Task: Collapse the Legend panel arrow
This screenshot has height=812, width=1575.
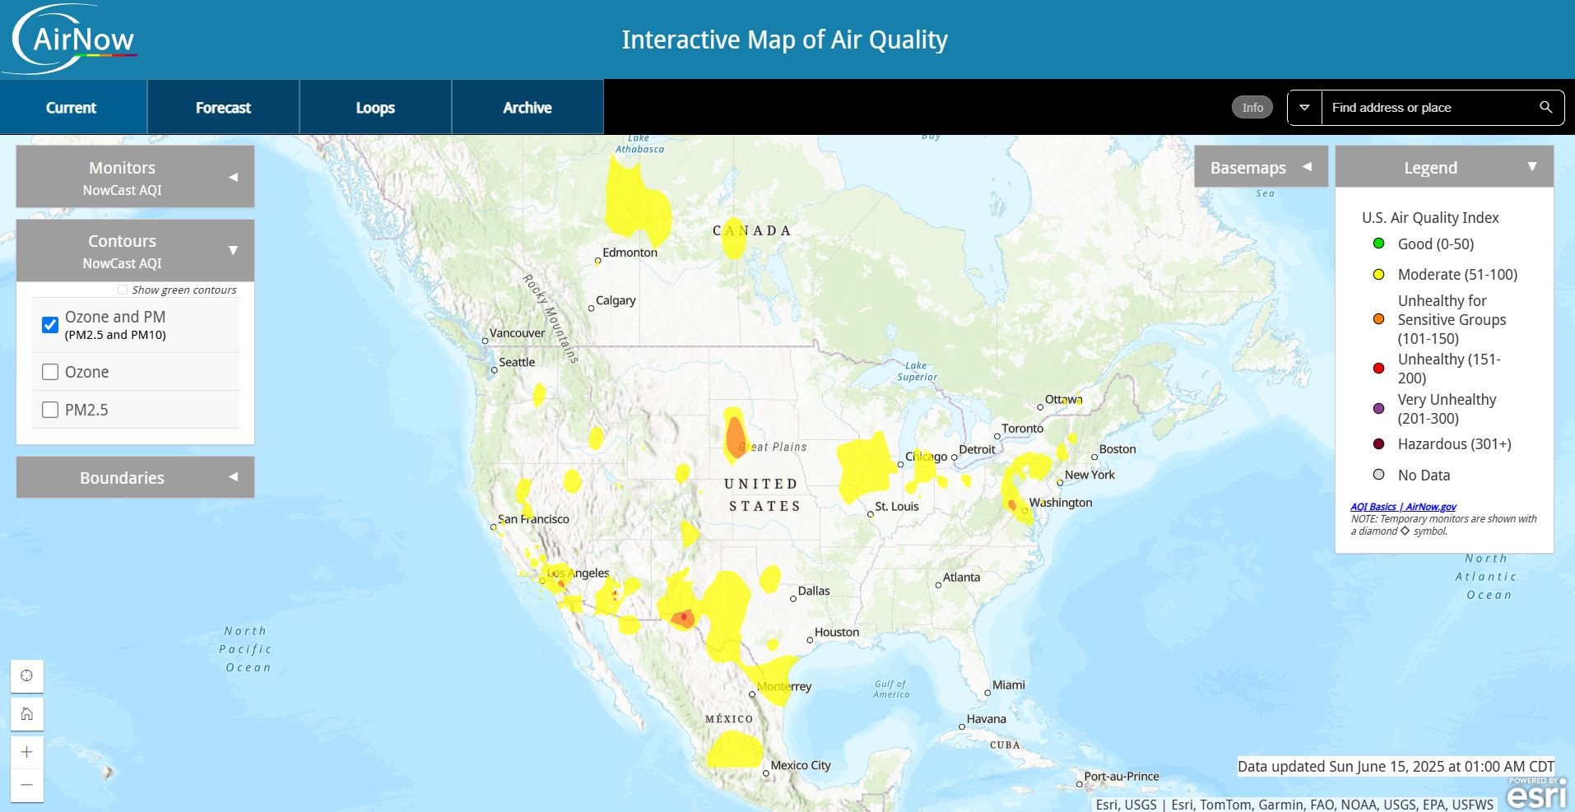Action: (x=1532, y=166)
